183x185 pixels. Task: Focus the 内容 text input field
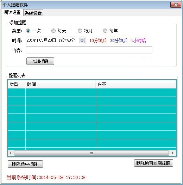pyautogui.click(x=89, y=50)
